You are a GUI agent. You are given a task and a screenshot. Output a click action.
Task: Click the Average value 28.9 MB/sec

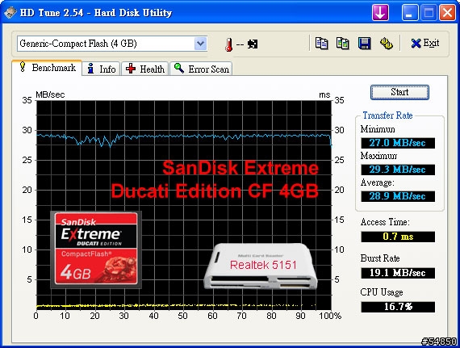(398, 196)
